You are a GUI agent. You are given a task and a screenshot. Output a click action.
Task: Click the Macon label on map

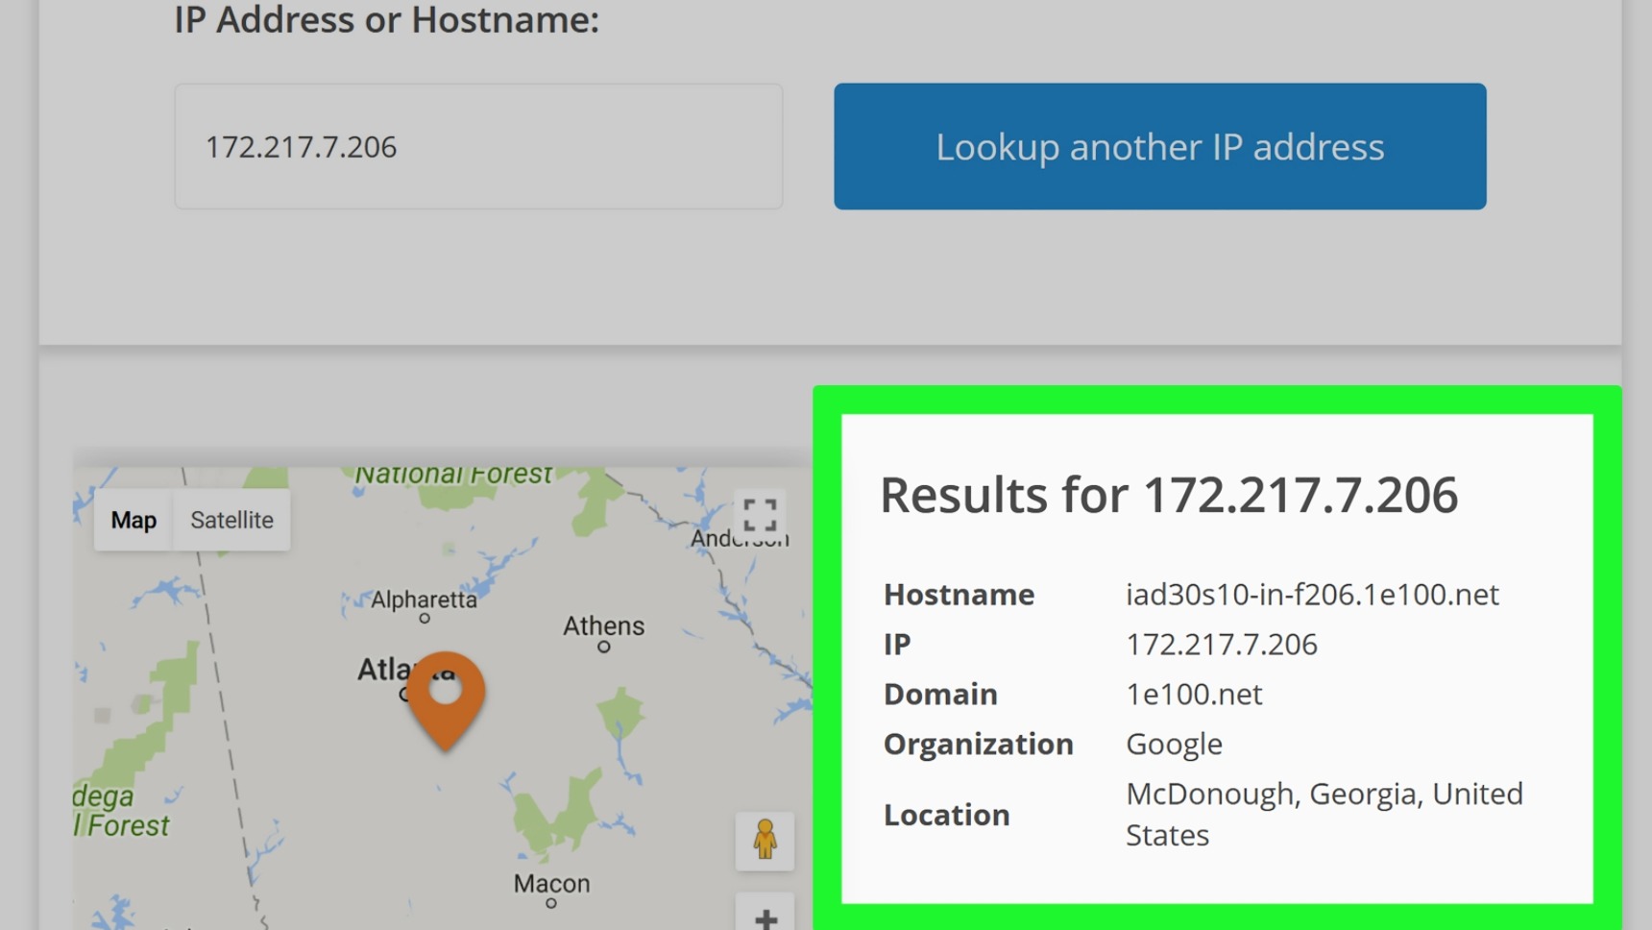551,883
